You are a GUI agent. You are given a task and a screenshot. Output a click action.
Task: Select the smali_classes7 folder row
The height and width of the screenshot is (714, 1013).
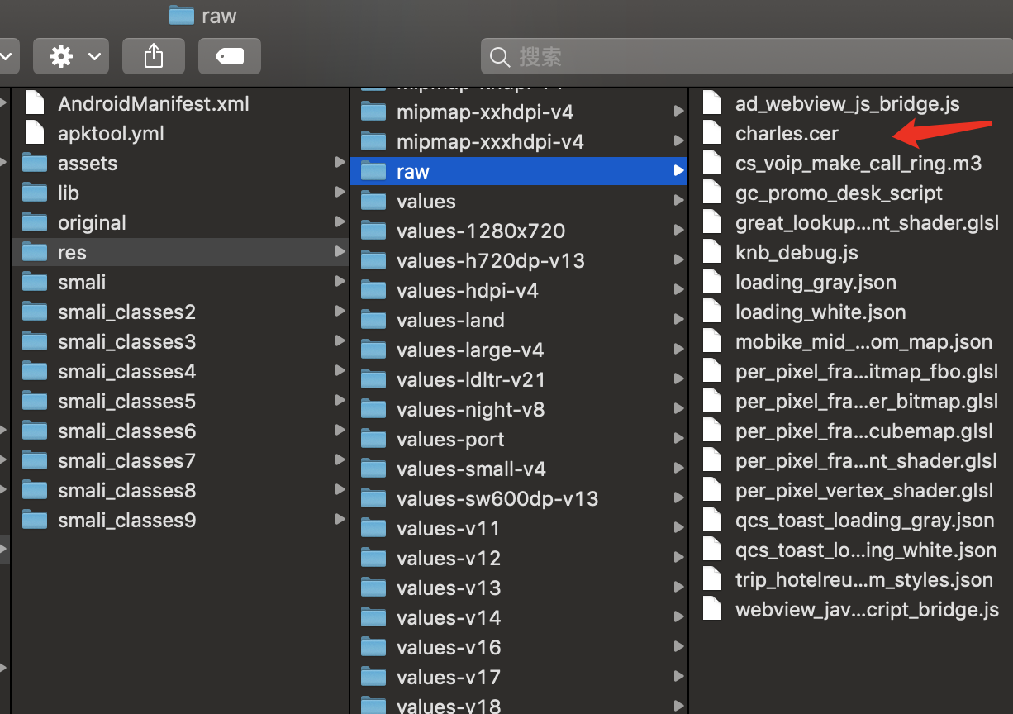pos(180,460)
